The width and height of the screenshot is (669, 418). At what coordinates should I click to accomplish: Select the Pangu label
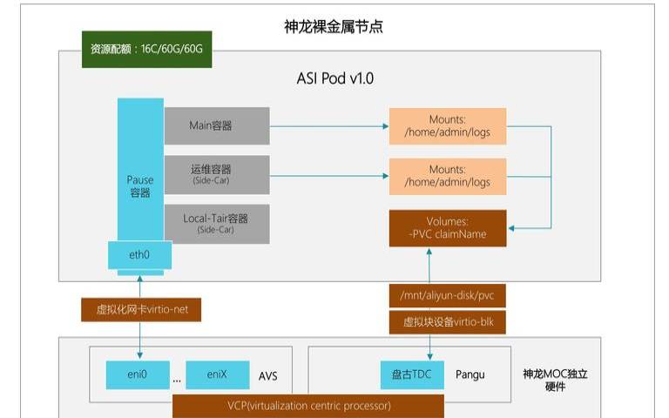coord(470,375)
